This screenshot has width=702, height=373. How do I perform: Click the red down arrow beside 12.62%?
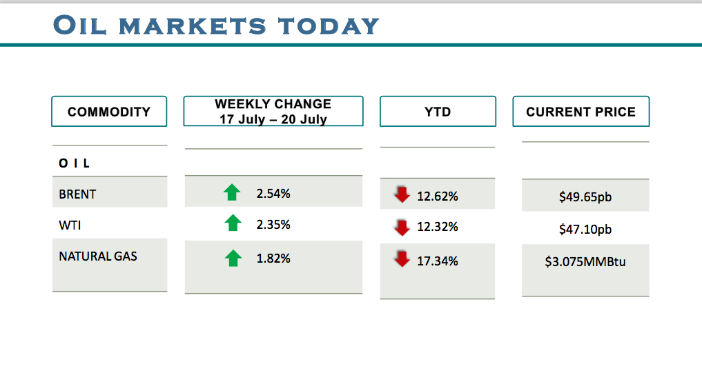(x=402, y=194)
